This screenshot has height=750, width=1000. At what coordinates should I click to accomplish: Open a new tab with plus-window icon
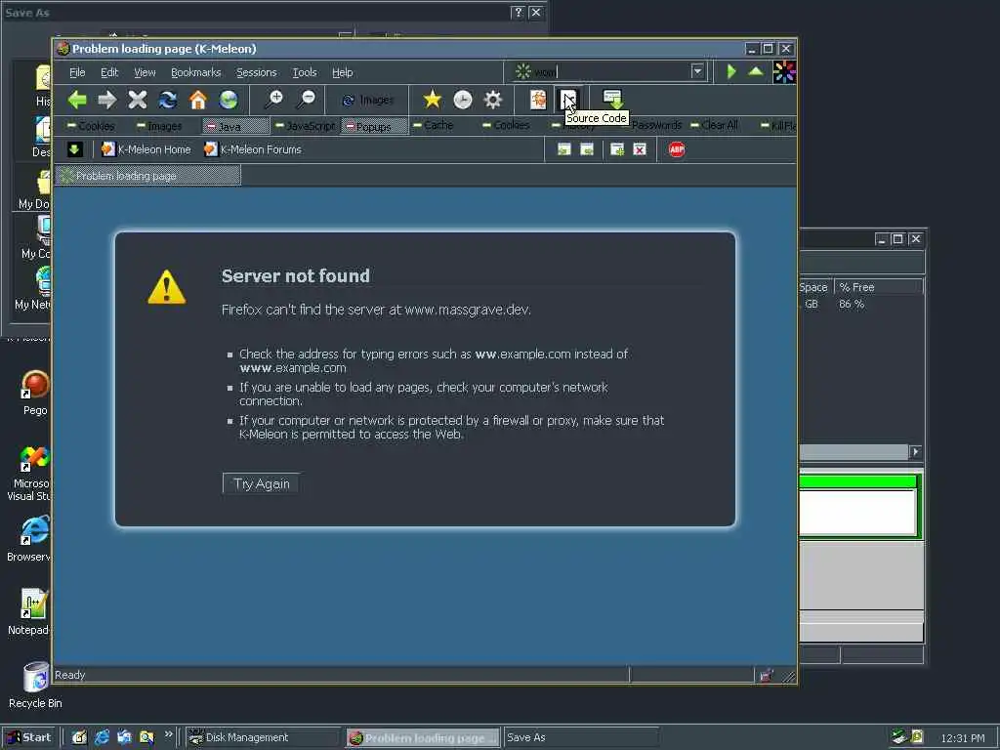click(617, 149)
